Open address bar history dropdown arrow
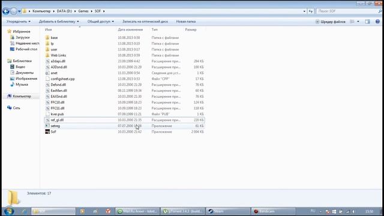 304,11
